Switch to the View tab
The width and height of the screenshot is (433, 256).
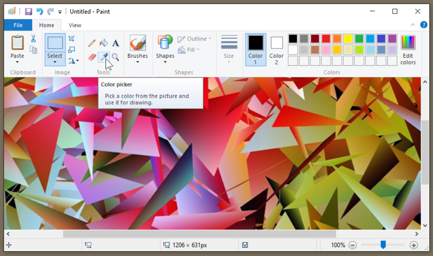[x=74, y=25]
